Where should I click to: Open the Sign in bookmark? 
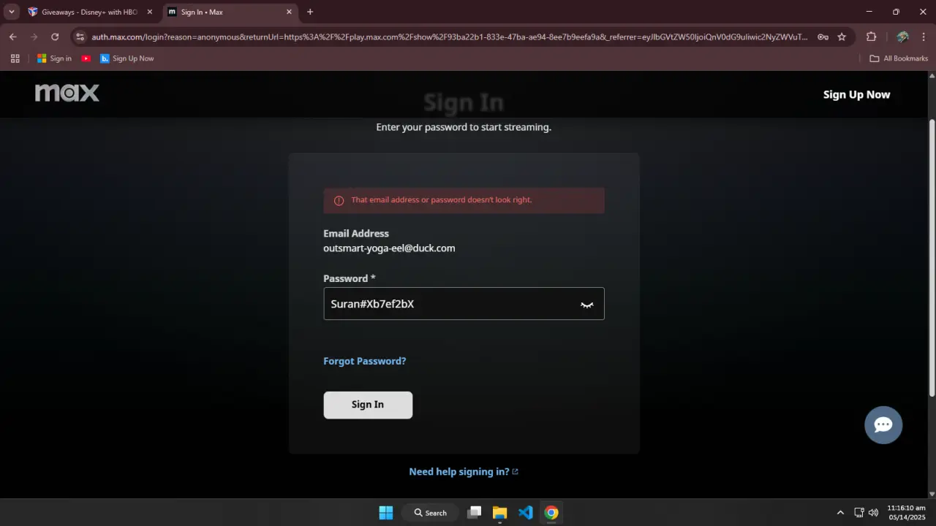click(x=54, y=58)
